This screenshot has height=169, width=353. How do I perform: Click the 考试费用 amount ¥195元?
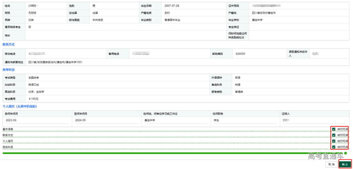(34, 99)
